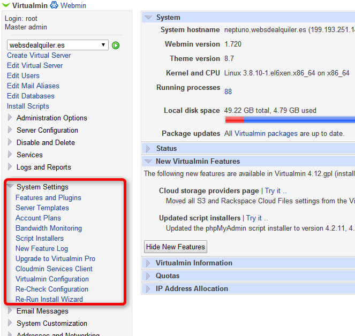355x336 pixels.
Task: Click the running processes count 88
Action: click(228, 91)
